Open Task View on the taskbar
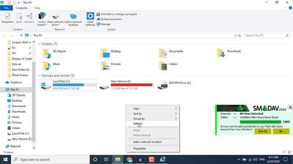Screen dimensions: 293x164 (x=106, y=159)
